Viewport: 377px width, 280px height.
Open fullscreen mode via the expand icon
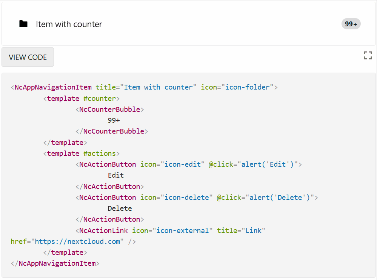368,55
